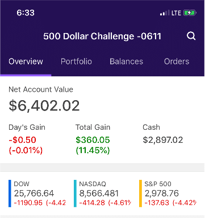Viewport: 205px width, 218px height.
Task: Open the Orders tab
Action: [177, 61]
